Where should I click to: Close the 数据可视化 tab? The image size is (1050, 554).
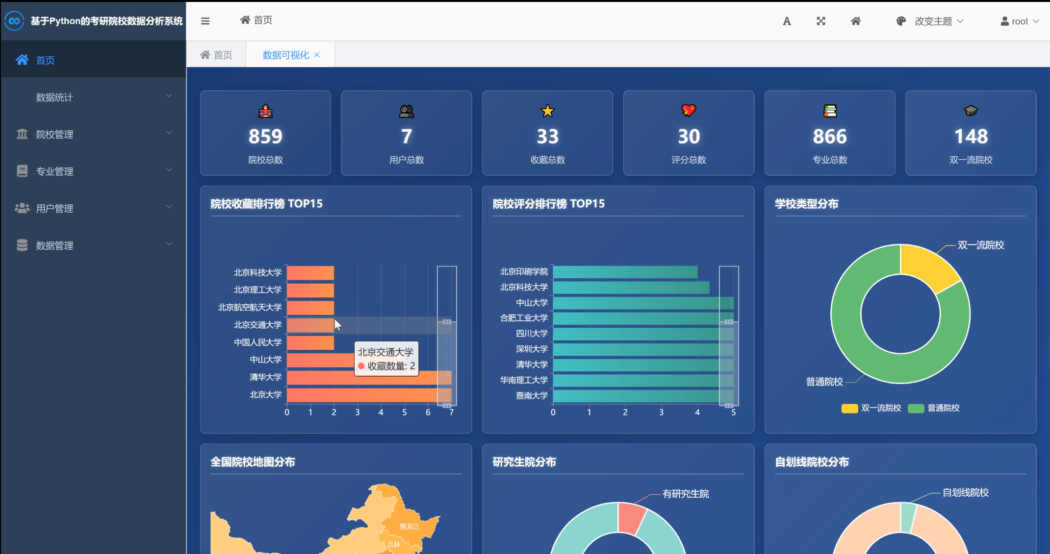point(317,55)
